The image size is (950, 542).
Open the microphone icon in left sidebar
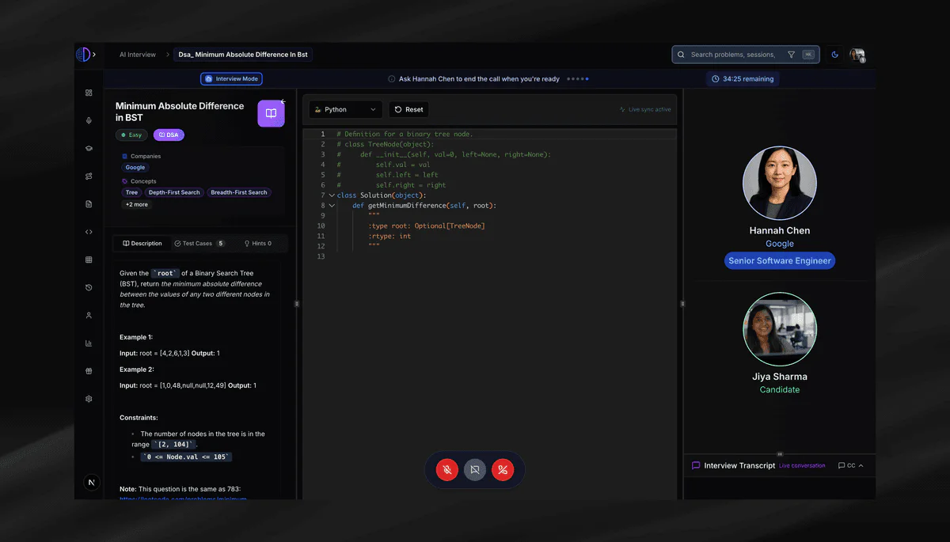click(89, 120)
